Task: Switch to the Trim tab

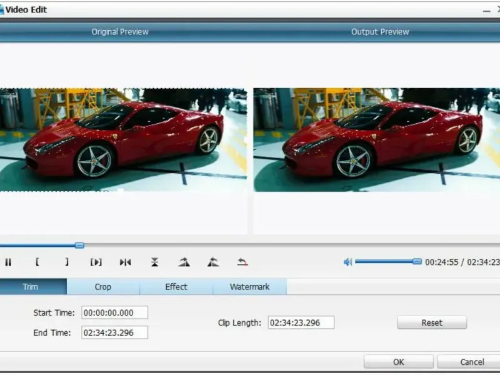Action: tap(31, 287)
